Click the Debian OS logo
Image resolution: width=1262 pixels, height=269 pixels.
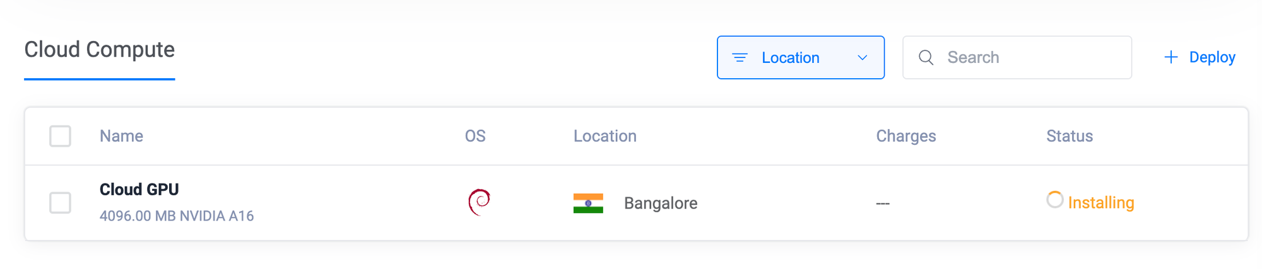point(480,202)
